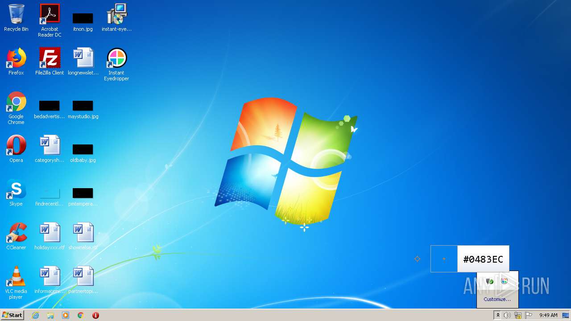Select the Skype desktop shortcut
The image size is (571, 321).
click(16, 193)
